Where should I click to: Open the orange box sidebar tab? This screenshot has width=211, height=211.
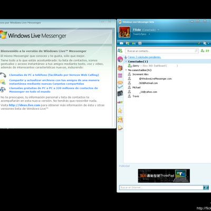(120, 68)
